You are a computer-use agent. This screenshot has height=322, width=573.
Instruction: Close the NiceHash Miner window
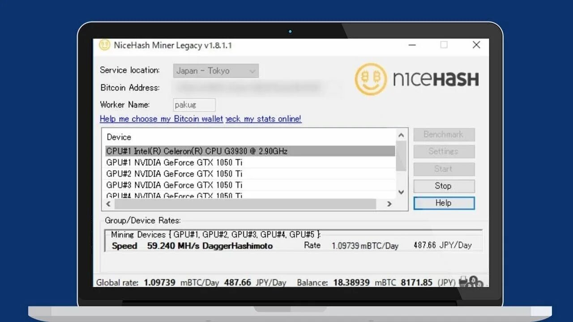coord(476,45)
